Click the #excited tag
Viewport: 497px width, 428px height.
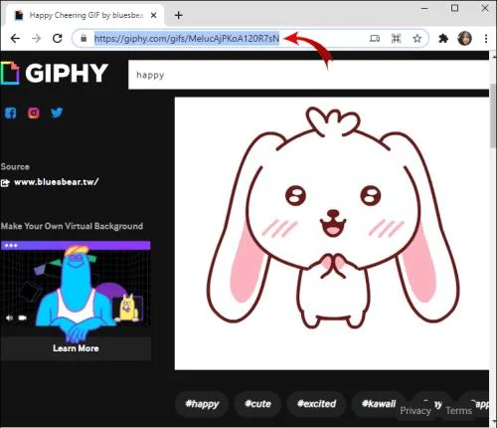(316, 404)
